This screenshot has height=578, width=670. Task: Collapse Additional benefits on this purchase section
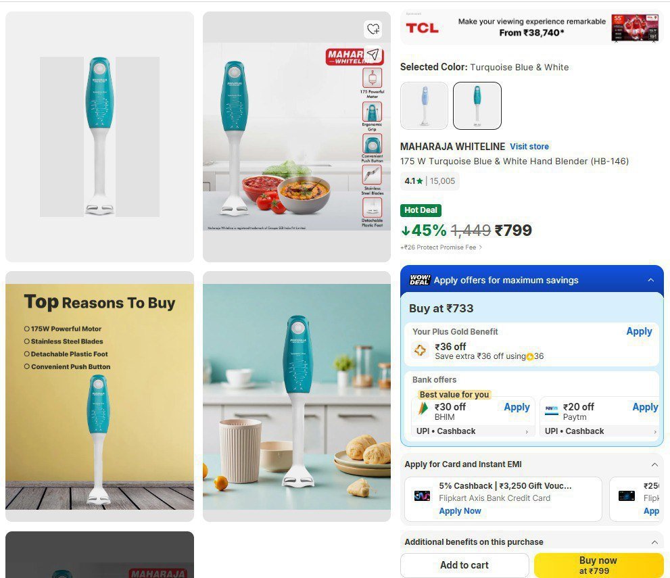(x=654, y=542)
